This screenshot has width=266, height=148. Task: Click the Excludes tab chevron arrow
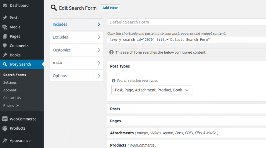(x=99, y=37)
